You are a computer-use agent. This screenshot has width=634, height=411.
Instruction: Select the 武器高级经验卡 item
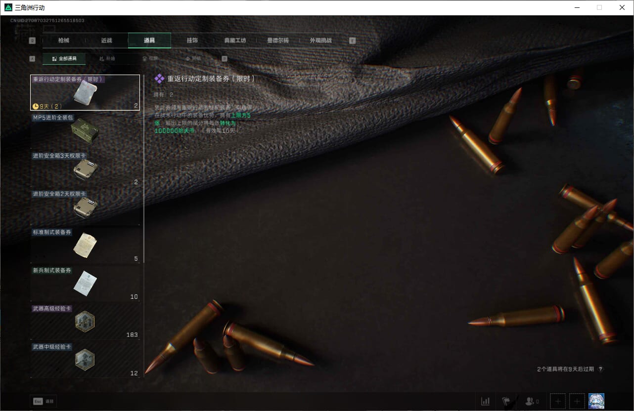pyautogui.click(x=85, y=322)
